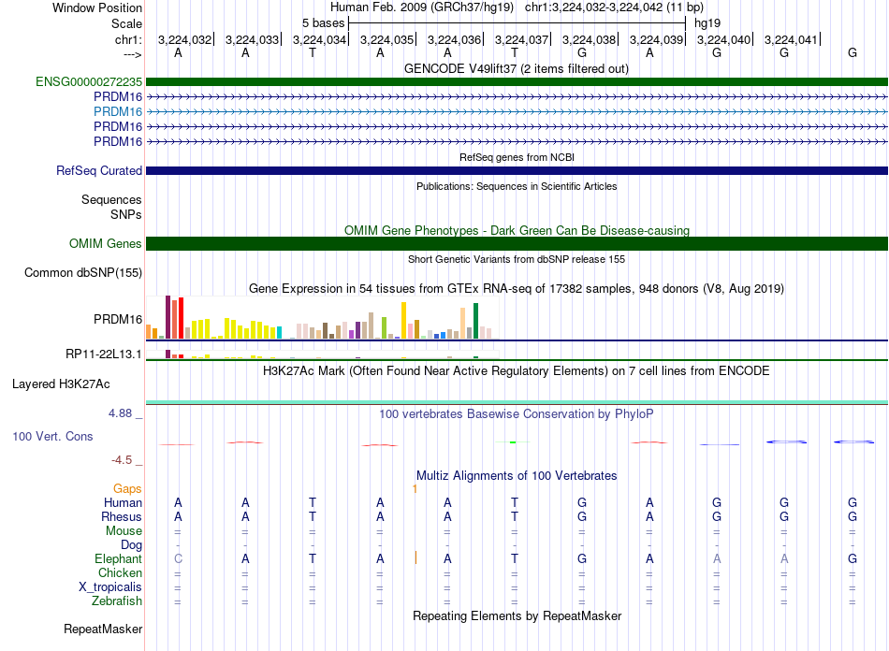Click the -4.5 PhyloP lower scale value
Screen dimensions: 889x651
[x=122, y=460]
